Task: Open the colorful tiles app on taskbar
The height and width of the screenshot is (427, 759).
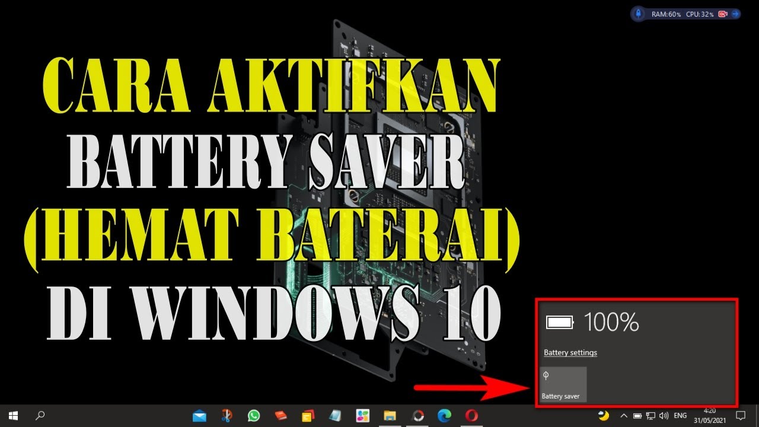Action: tap(362, 416)
